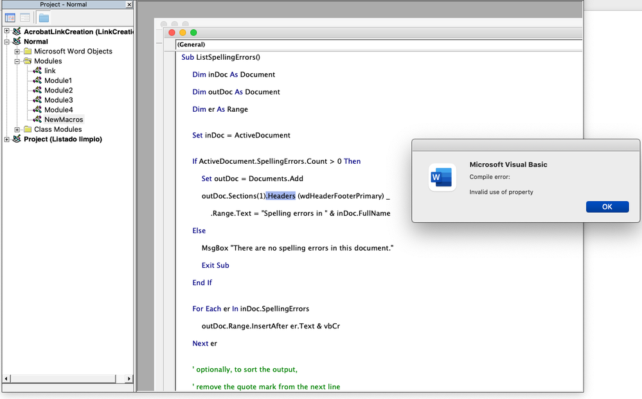This screenshot has height=399, width=642.
Task: Select the Class Modules folder
Action: click(58, 129)
